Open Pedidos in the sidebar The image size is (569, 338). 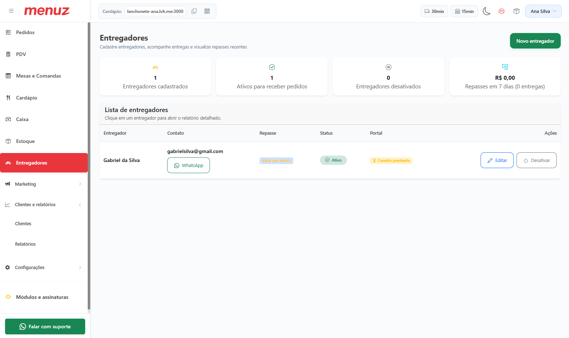point(44,32)
